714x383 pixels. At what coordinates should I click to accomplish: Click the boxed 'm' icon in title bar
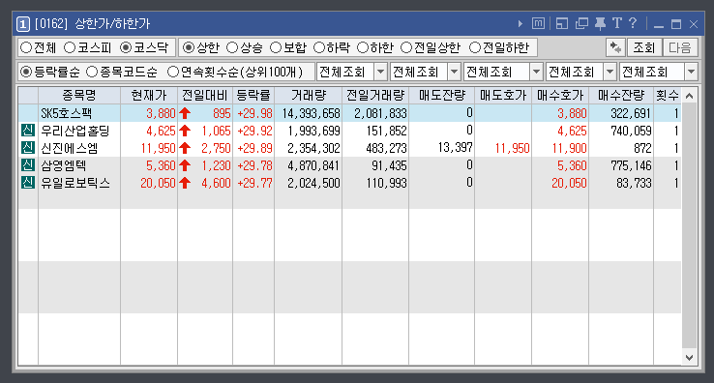click(x=538, y=23)
